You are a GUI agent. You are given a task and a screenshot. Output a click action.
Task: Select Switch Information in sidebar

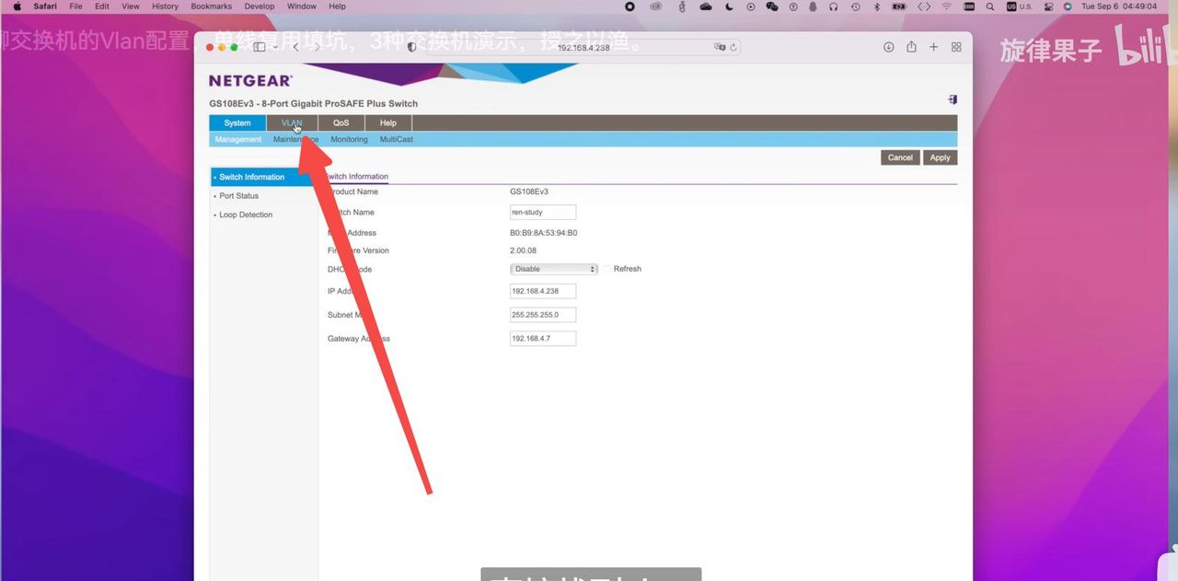coord(263,177)
